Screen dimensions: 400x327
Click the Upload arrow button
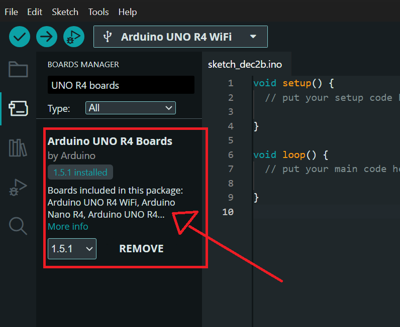(47, 37)
